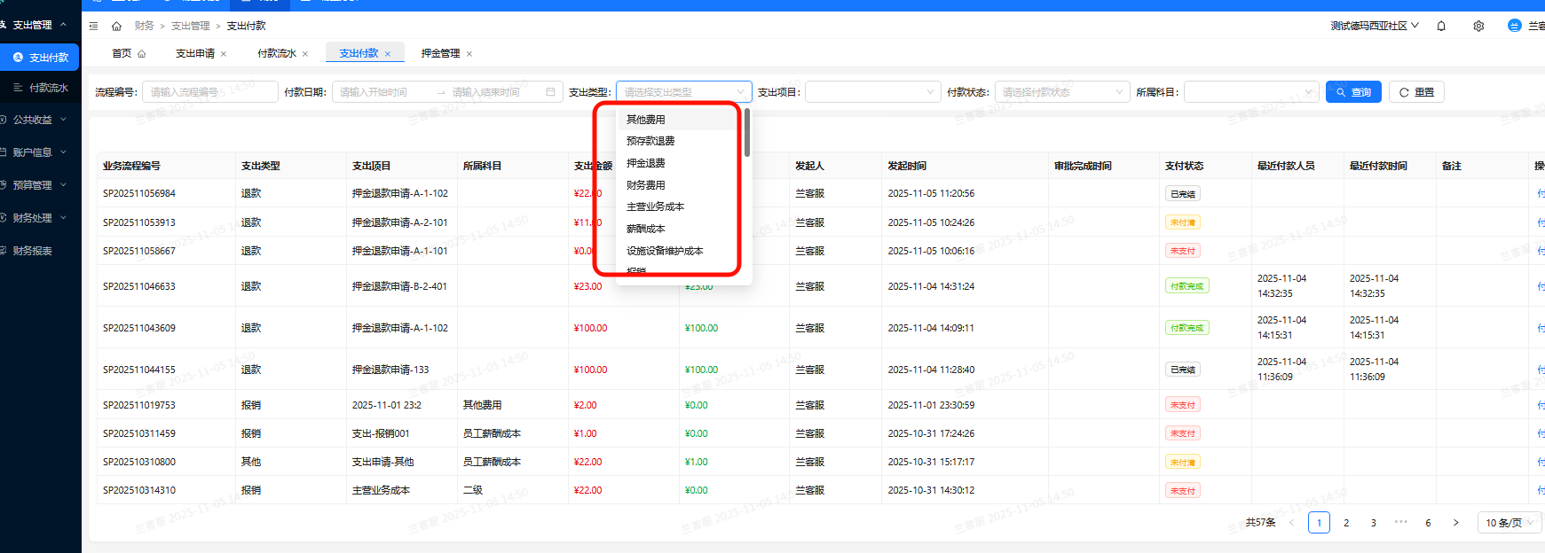
Task: Close the 支出申请 tab
Action: click(224, 54)
